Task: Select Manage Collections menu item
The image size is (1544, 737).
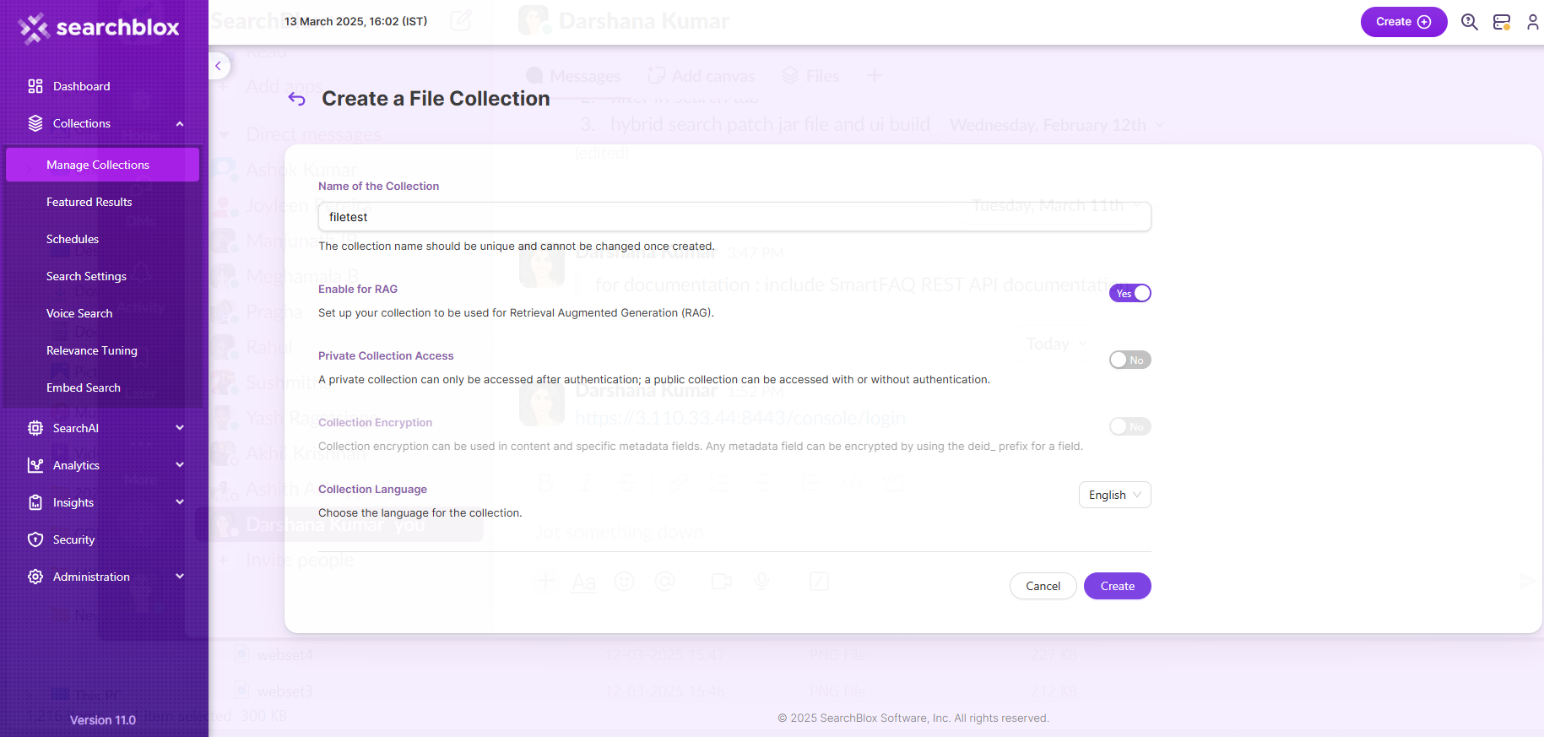Action: tap(102, 165)
